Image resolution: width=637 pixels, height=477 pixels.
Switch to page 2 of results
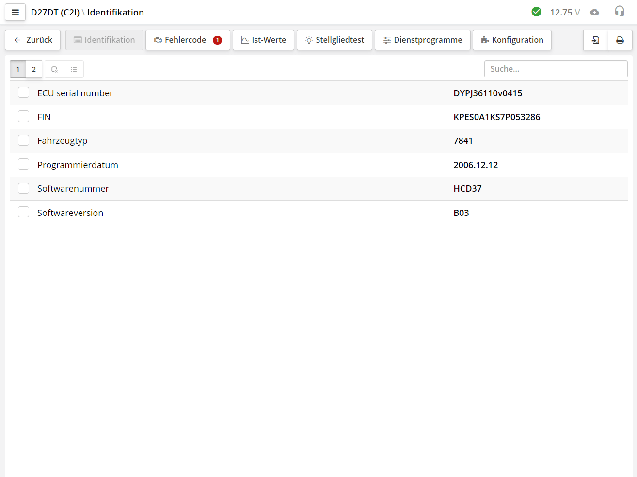[33, 69]
